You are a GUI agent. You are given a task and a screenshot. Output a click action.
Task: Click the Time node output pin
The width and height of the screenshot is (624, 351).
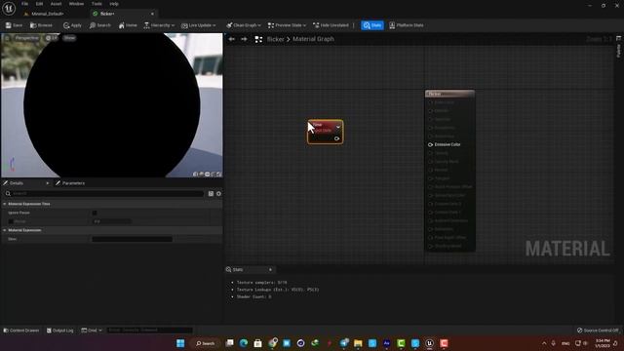[336, 138]
